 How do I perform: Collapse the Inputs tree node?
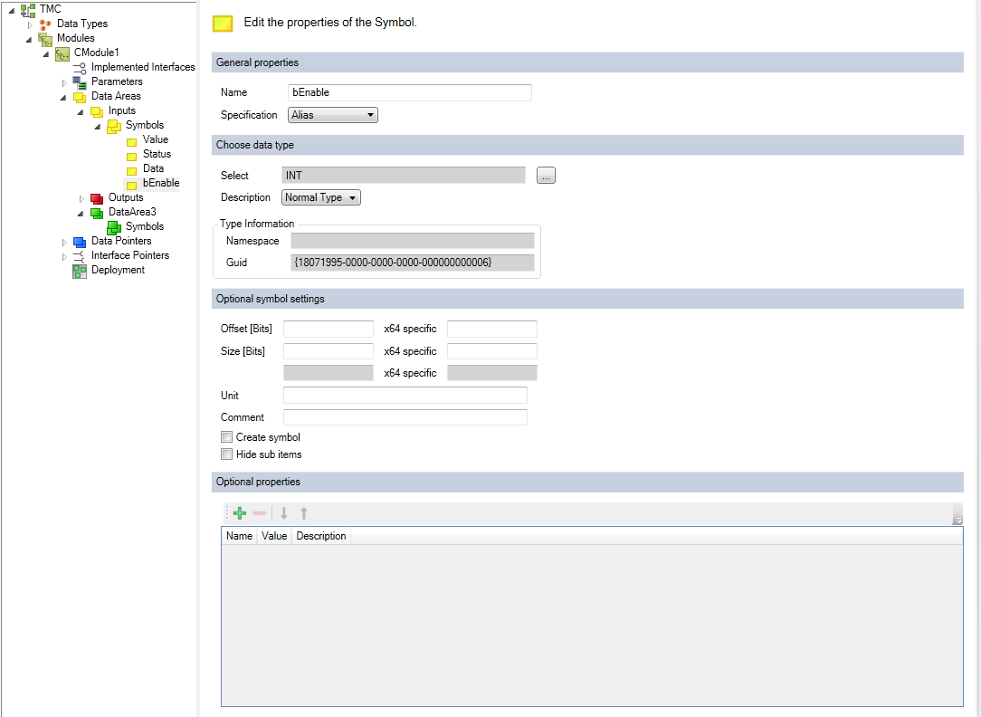tap(81, 112)
